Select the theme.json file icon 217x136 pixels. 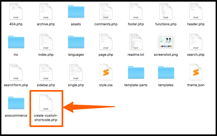[196, 72]
